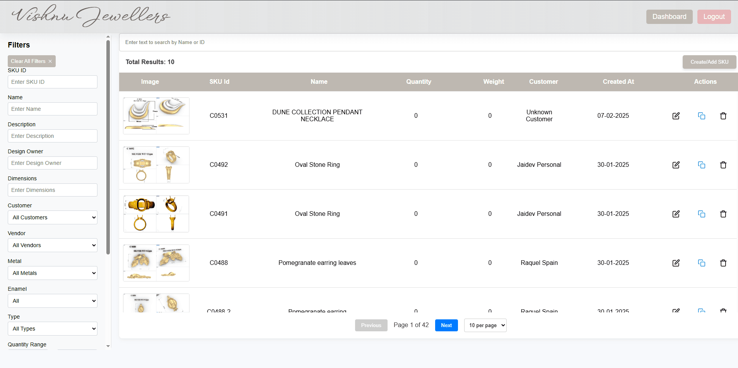Copy the C0488 Pomegranate earring leaves entry
This screenshot has height=368, width=738.
point(701,263)
